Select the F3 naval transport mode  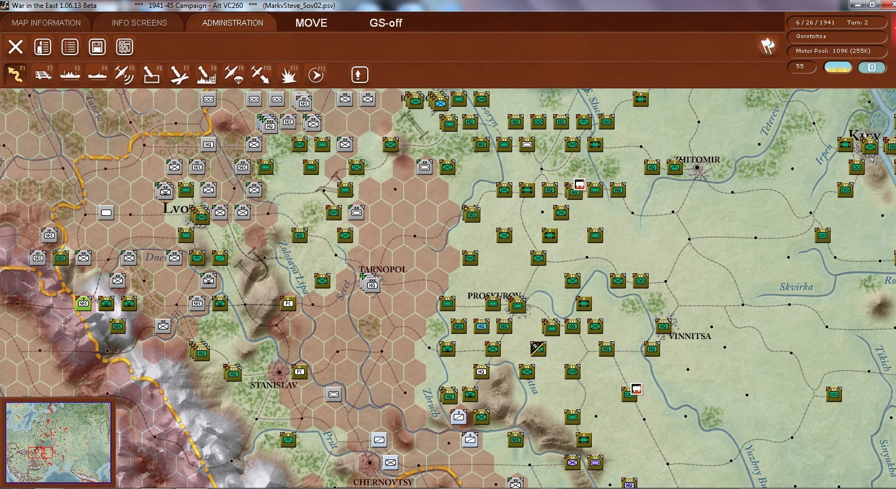[70, 74]
